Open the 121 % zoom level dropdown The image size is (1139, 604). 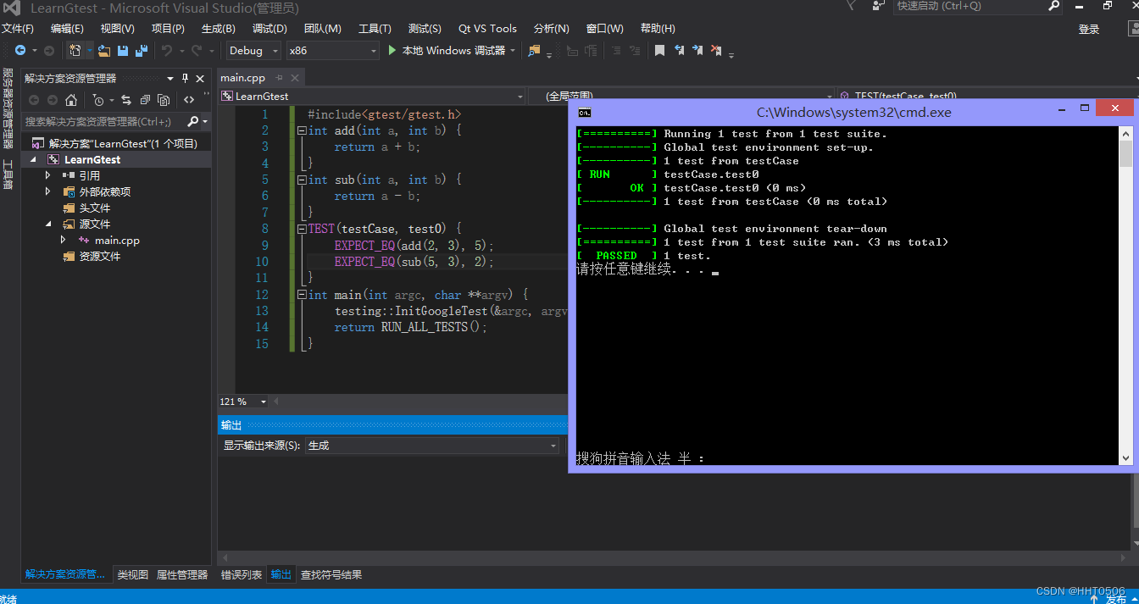click(263, 402)
